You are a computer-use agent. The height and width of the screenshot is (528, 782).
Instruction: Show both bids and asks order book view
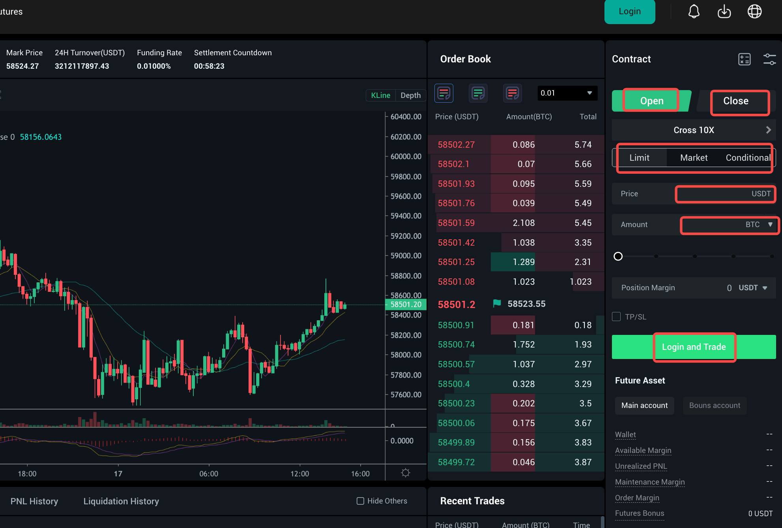[x=443, y=93]
